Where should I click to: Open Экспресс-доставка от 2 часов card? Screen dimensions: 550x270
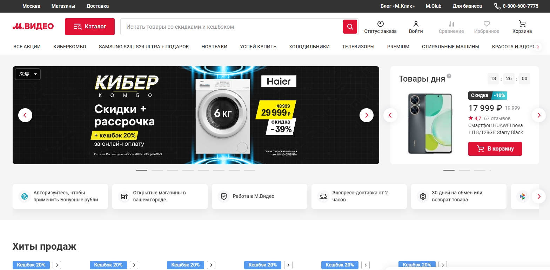[359, 196]
